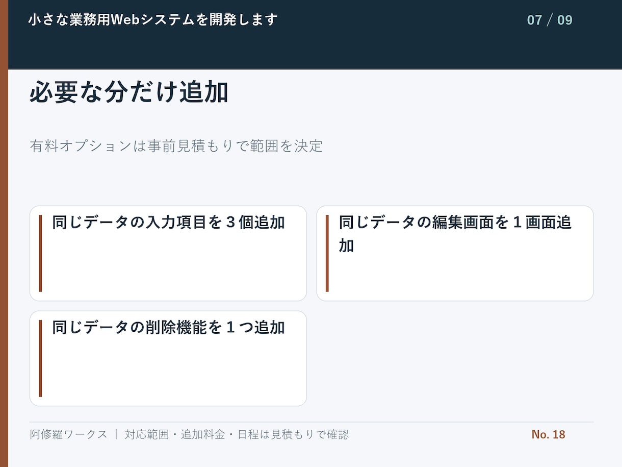Open card 同じデータの削除機能を１つ追加

[x=168, y=358]
